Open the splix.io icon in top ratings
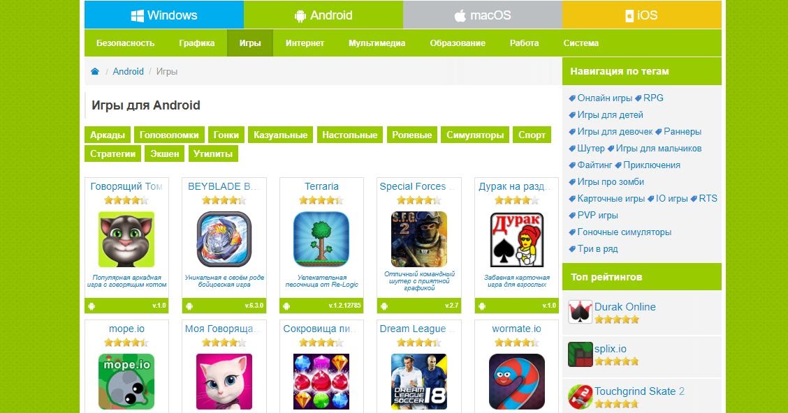788x413 pixels. pos(581,354)
